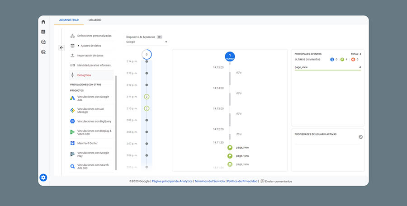The height and width of the screenshot is (206, 407).
Task: Select the 2:11 p.m. timeline marker
Action: pyautogui.click(x=147, y=97)
